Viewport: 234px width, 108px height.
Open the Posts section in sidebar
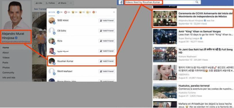5,63
